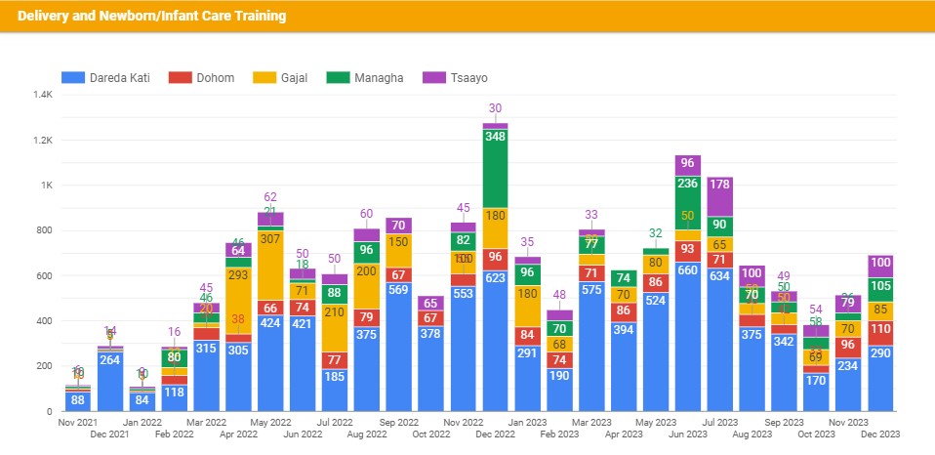This screenshot has height=455, width=935.
Task: Click the Jun 2023 x-axis label
Action: pyautogui.click(x=688, y=434)
